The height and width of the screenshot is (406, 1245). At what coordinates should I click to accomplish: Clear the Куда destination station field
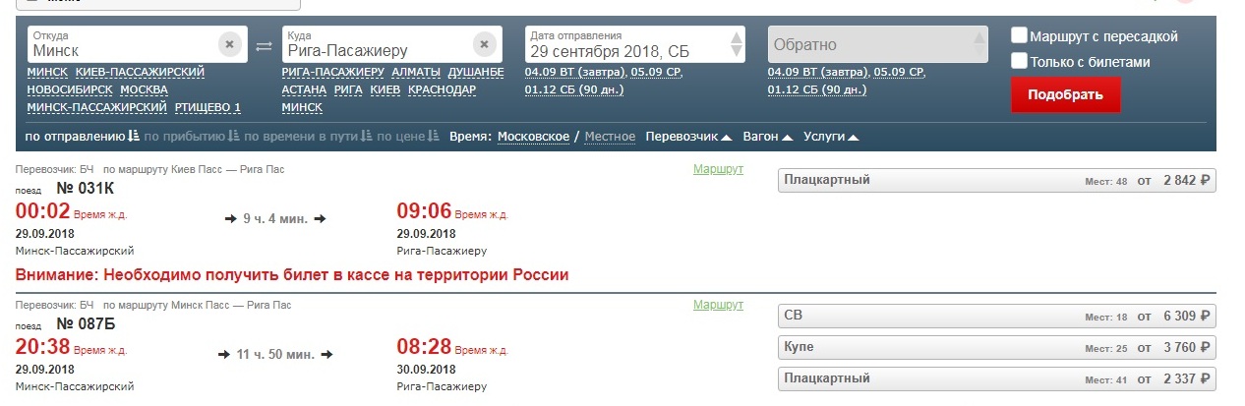click(484, 44)
